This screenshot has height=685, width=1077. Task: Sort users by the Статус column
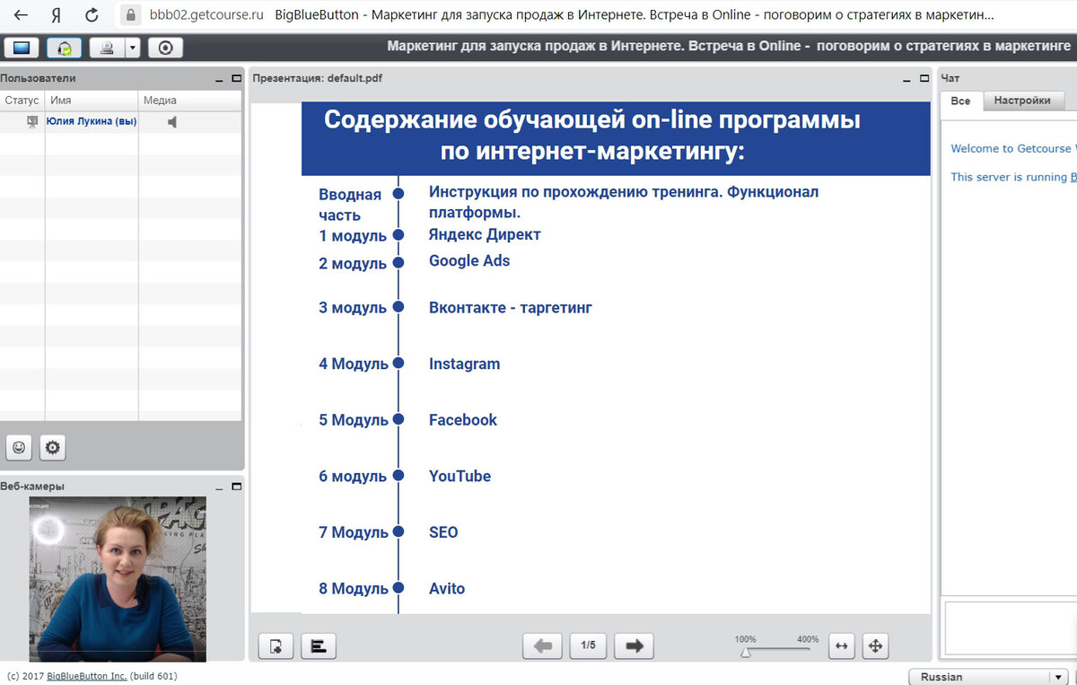(22, 101)
